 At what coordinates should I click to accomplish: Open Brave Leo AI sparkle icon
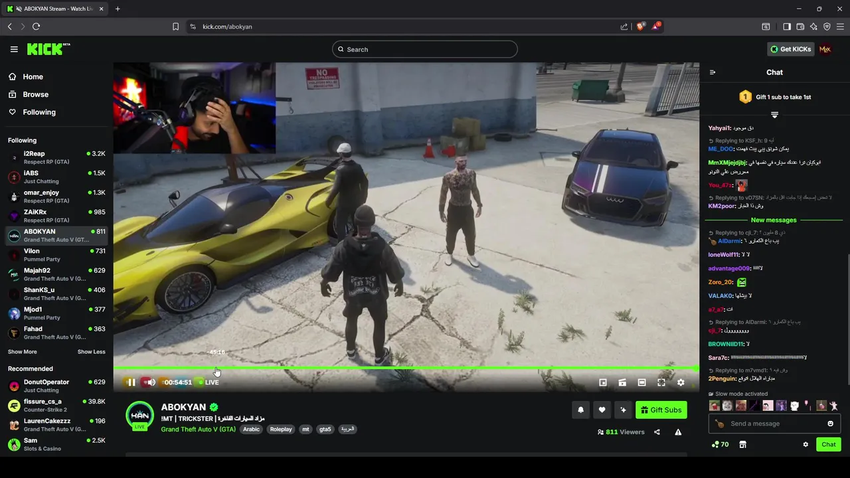click(x=813, y=27)
